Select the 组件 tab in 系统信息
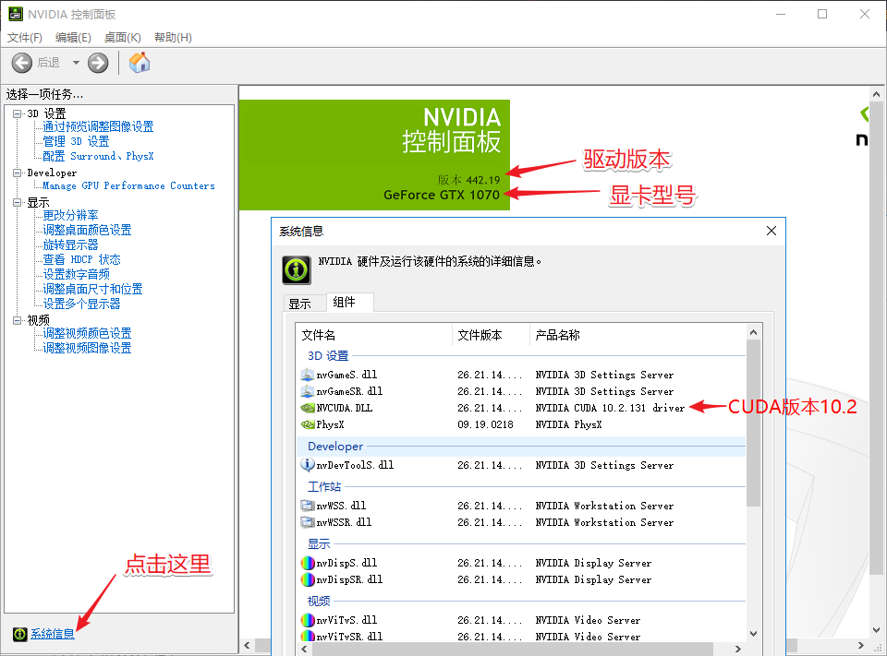Screen dimensions: 887x656 [x=349, y=303]
